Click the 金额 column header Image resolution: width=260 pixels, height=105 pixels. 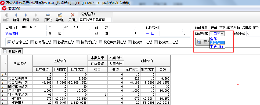pos(163,69)
